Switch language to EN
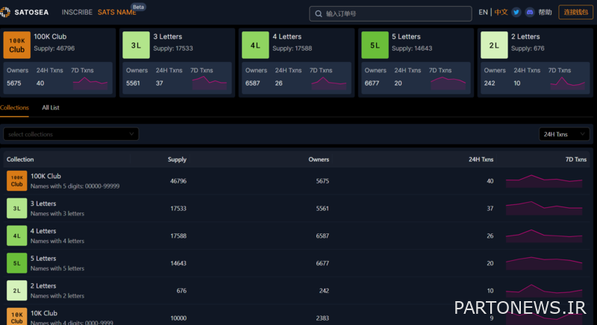This screenshot has width=597, height=325. pyautogui.click(x=483, y=12)
